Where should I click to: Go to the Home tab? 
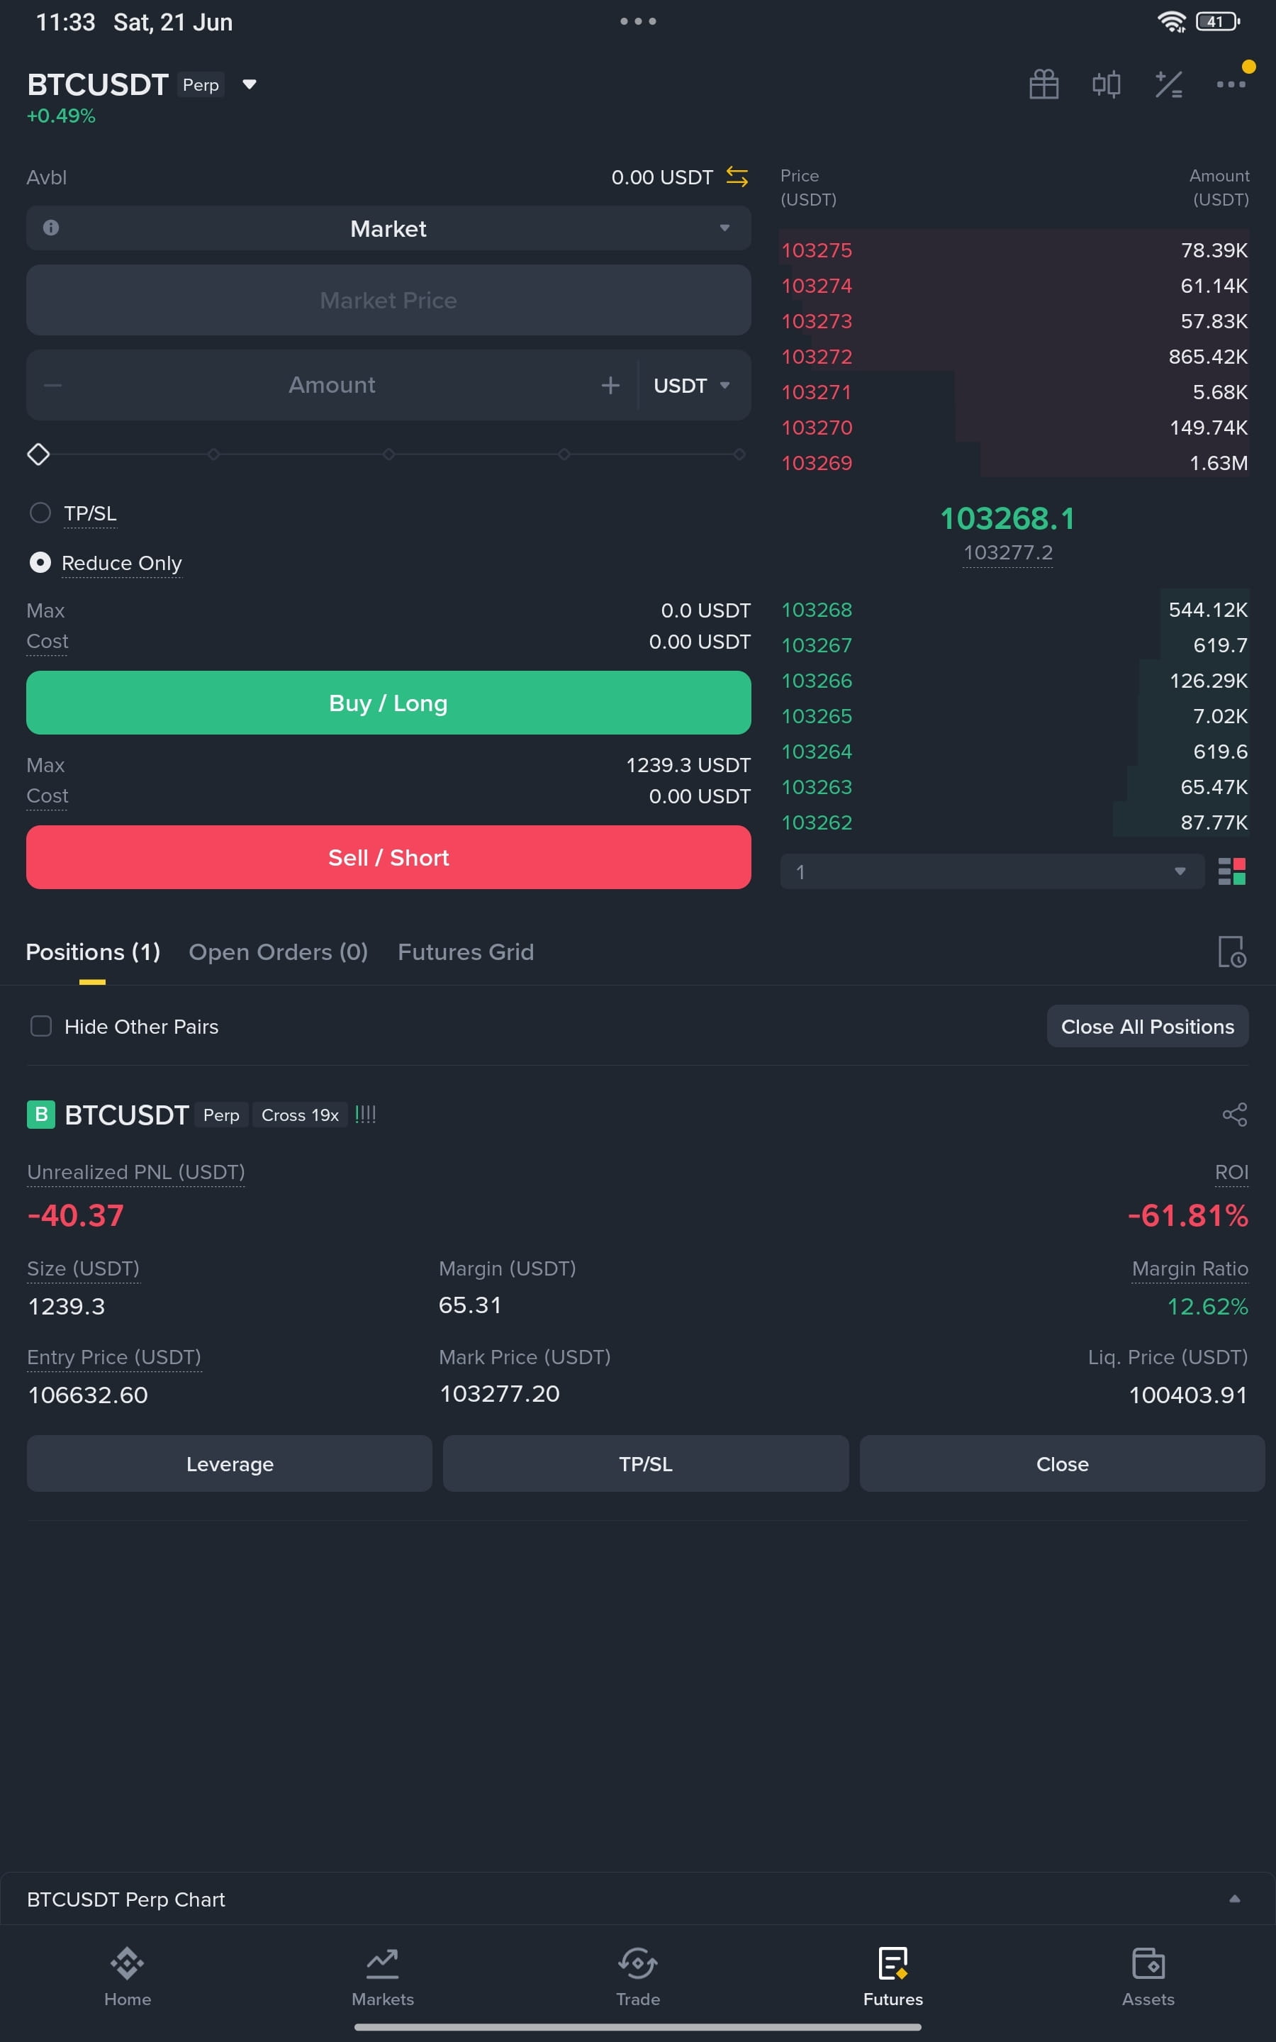click(x=128, y=1976)
